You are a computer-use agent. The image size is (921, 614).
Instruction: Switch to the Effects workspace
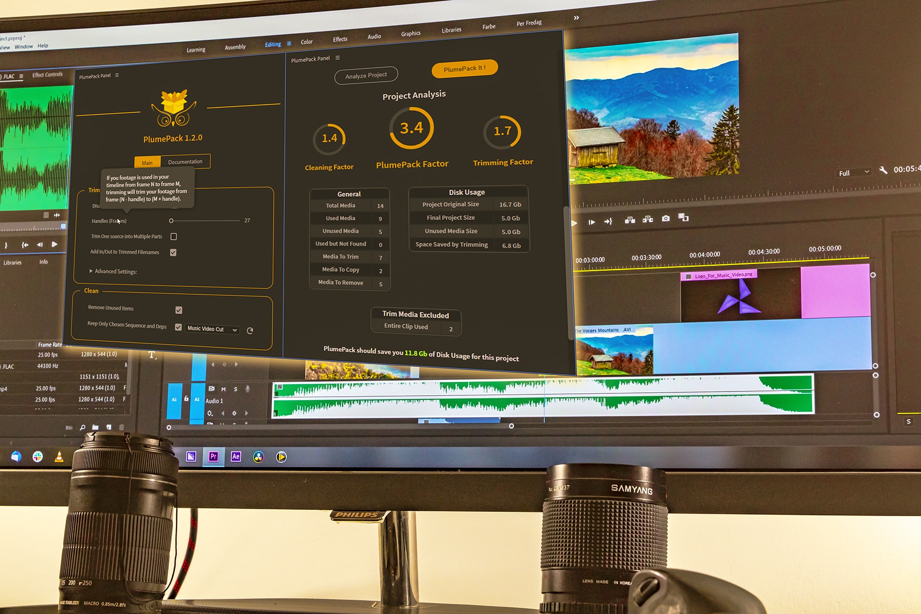point(340,39)
